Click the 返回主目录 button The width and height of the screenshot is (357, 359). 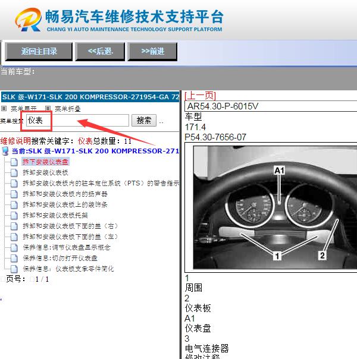[39, 51]
